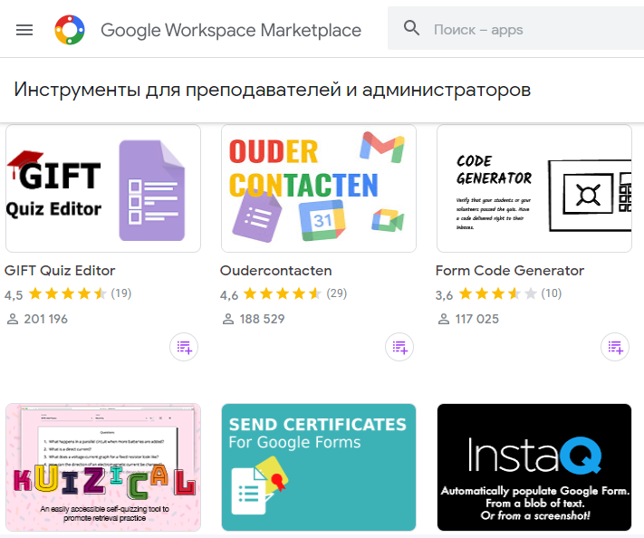Click the 4,5 rating value
This screenshot has height=538, width=644.
14,295
